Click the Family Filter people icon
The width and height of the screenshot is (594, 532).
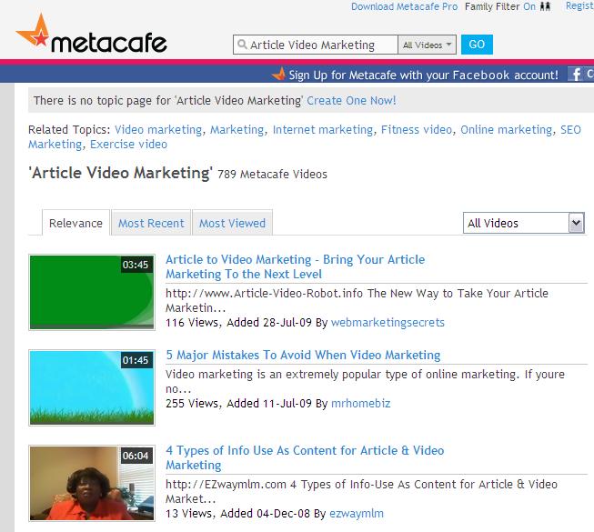tap(545, 6)
